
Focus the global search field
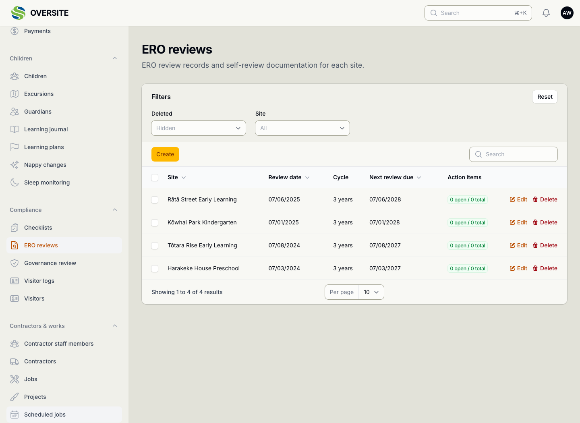pyautogui.click(x=478, y=13)
